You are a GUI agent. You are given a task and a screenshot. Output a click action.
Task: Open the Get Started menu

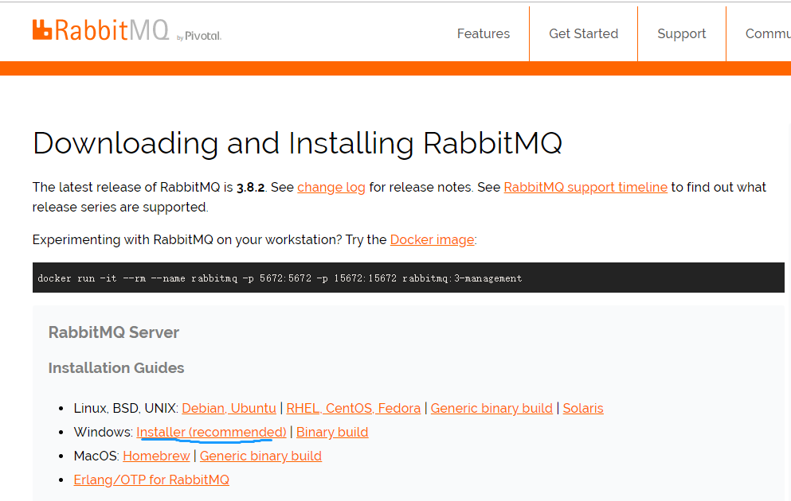583,33
